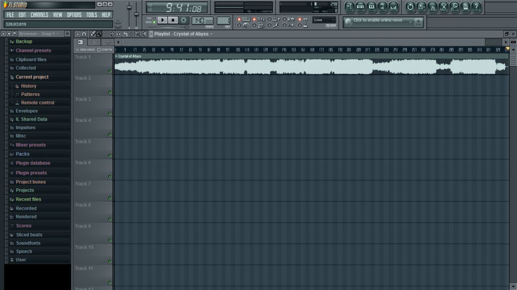Open the CHANNELS menu
The width and height of the screenshot is (517, 290).
tap(39, 15)
